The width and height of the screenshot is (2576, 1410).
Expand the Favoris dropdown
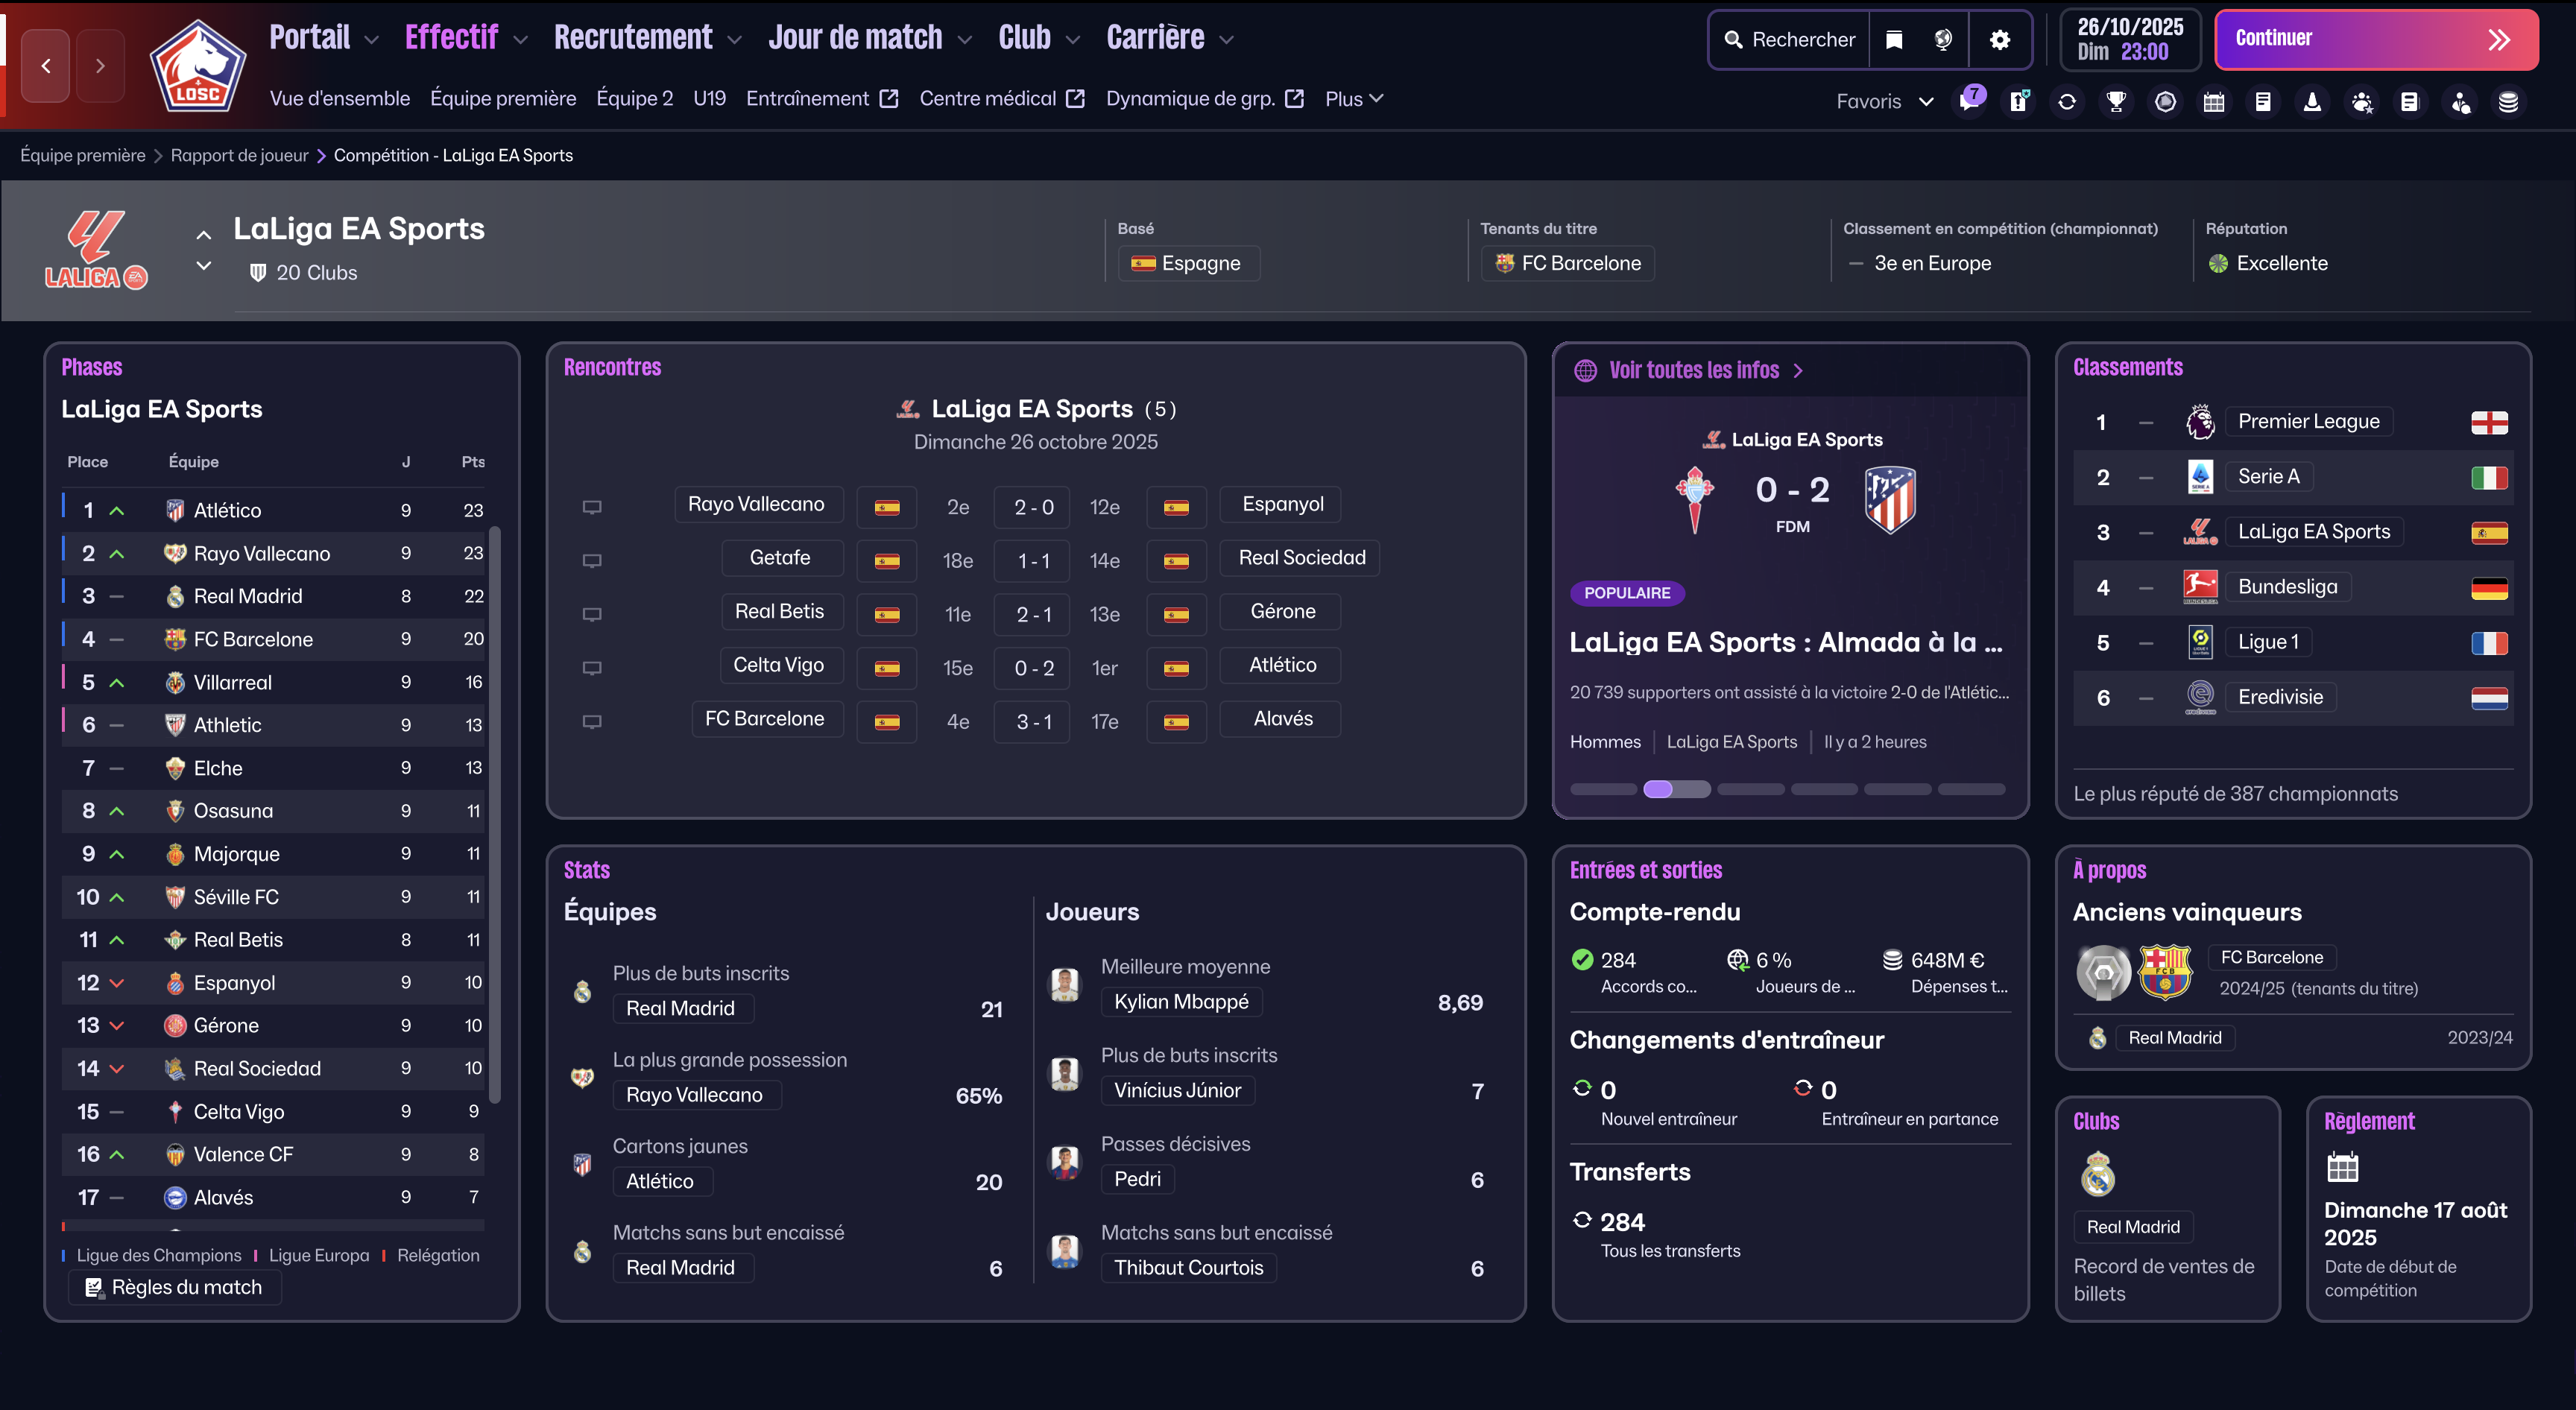pos(1884,101)
